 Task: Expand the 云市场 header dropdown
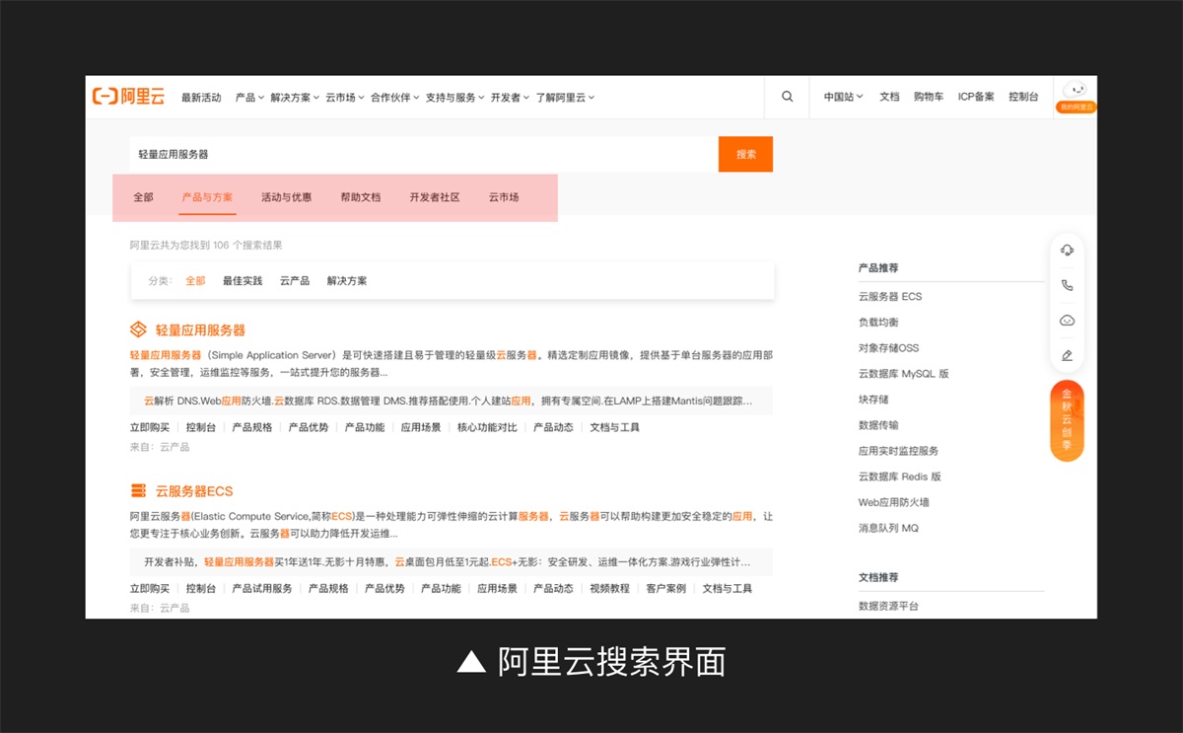[x=344, y=98]
